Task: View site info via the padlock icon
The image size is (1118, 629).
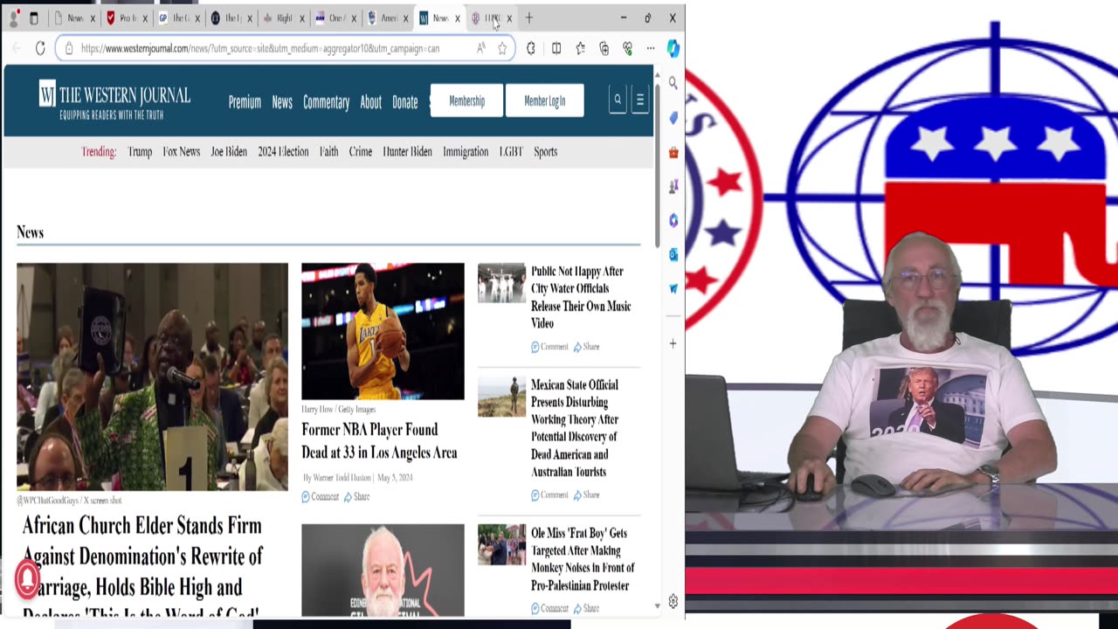Action: [69, 48]
